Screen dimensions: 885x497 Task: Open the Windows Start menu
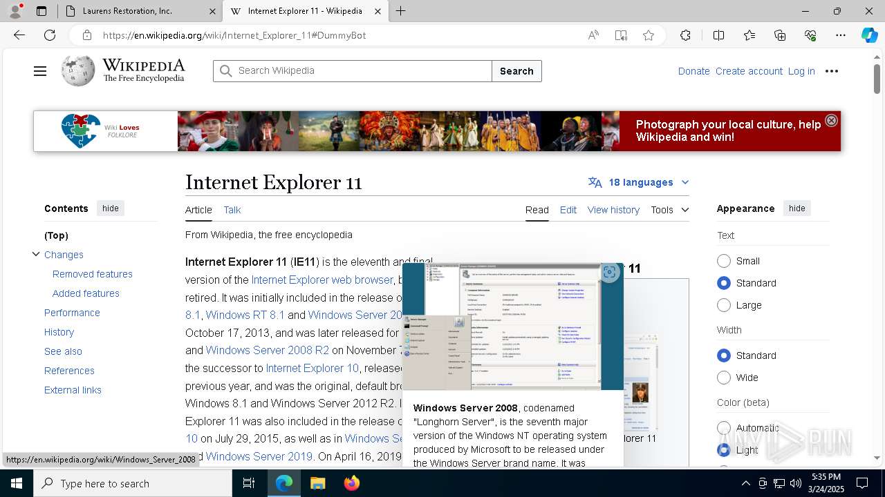pyautogui.click(x=16, y=483)
